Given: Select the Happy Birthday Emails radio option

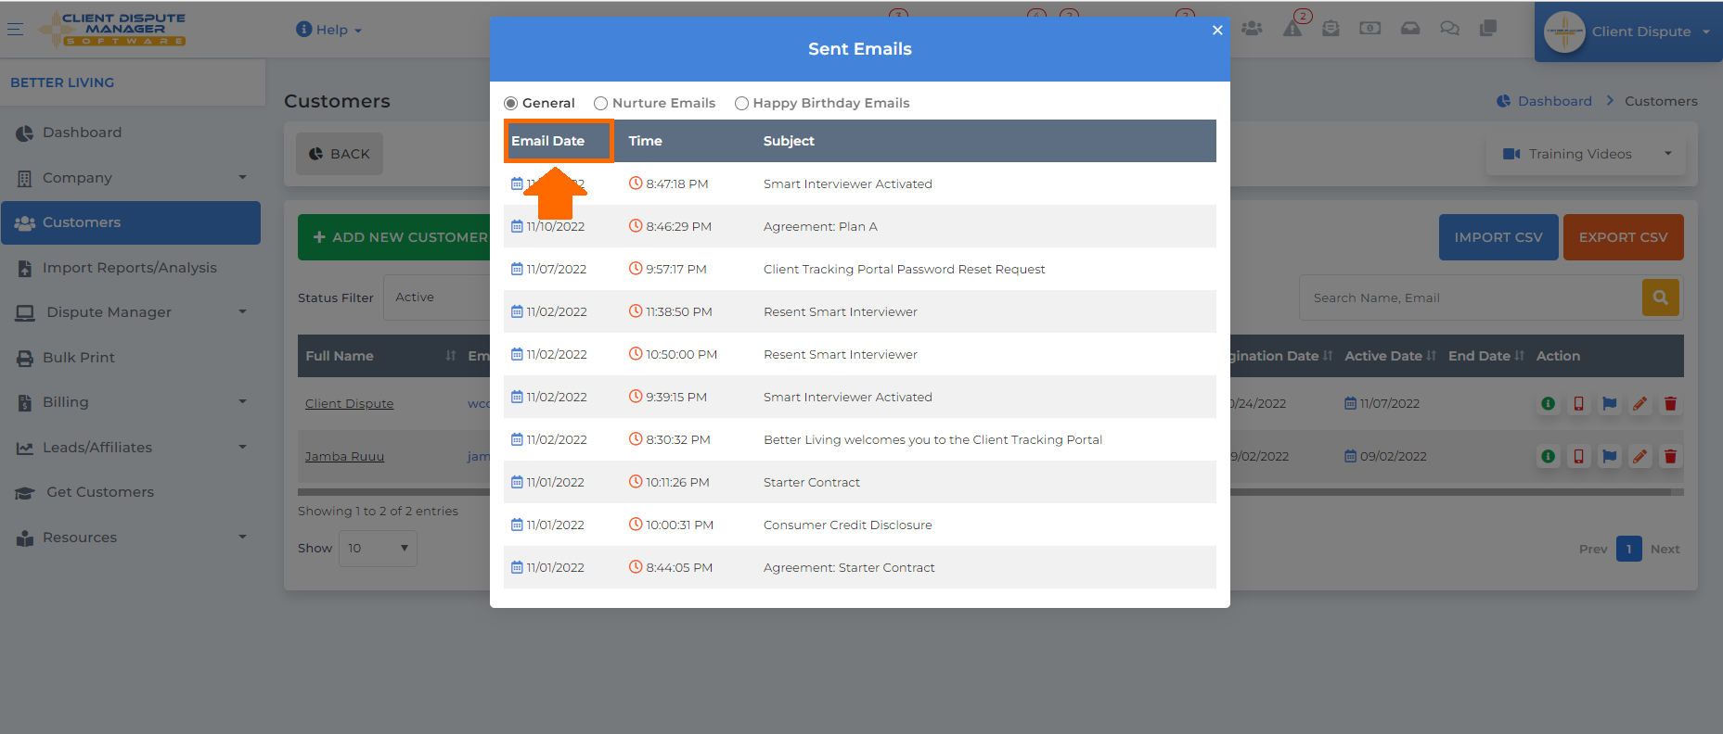Looking at the screenshot, I should point(741,103).
